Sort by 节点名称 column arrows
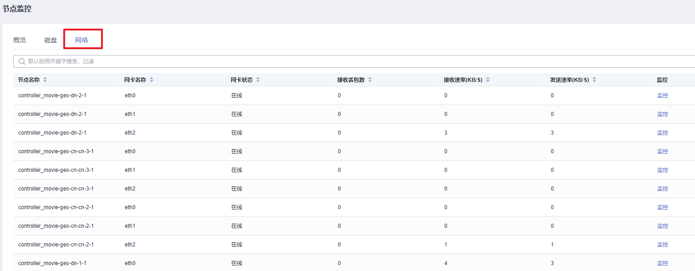695x271 pixels. [x=45, y=80]
